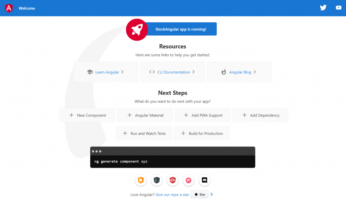Select the Add Dependency card

[261, 115]
